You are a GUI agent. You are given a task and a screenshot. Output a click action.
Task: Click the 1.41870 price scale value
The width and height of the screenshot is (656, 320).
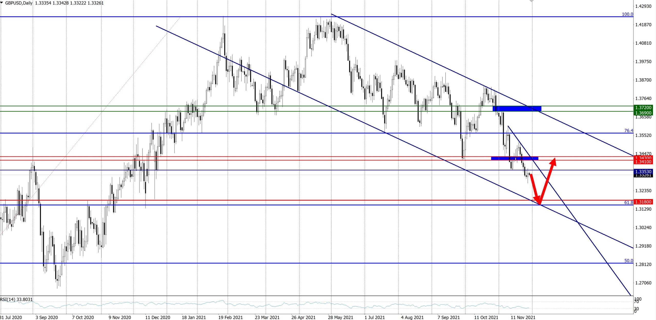click(643, 25)
